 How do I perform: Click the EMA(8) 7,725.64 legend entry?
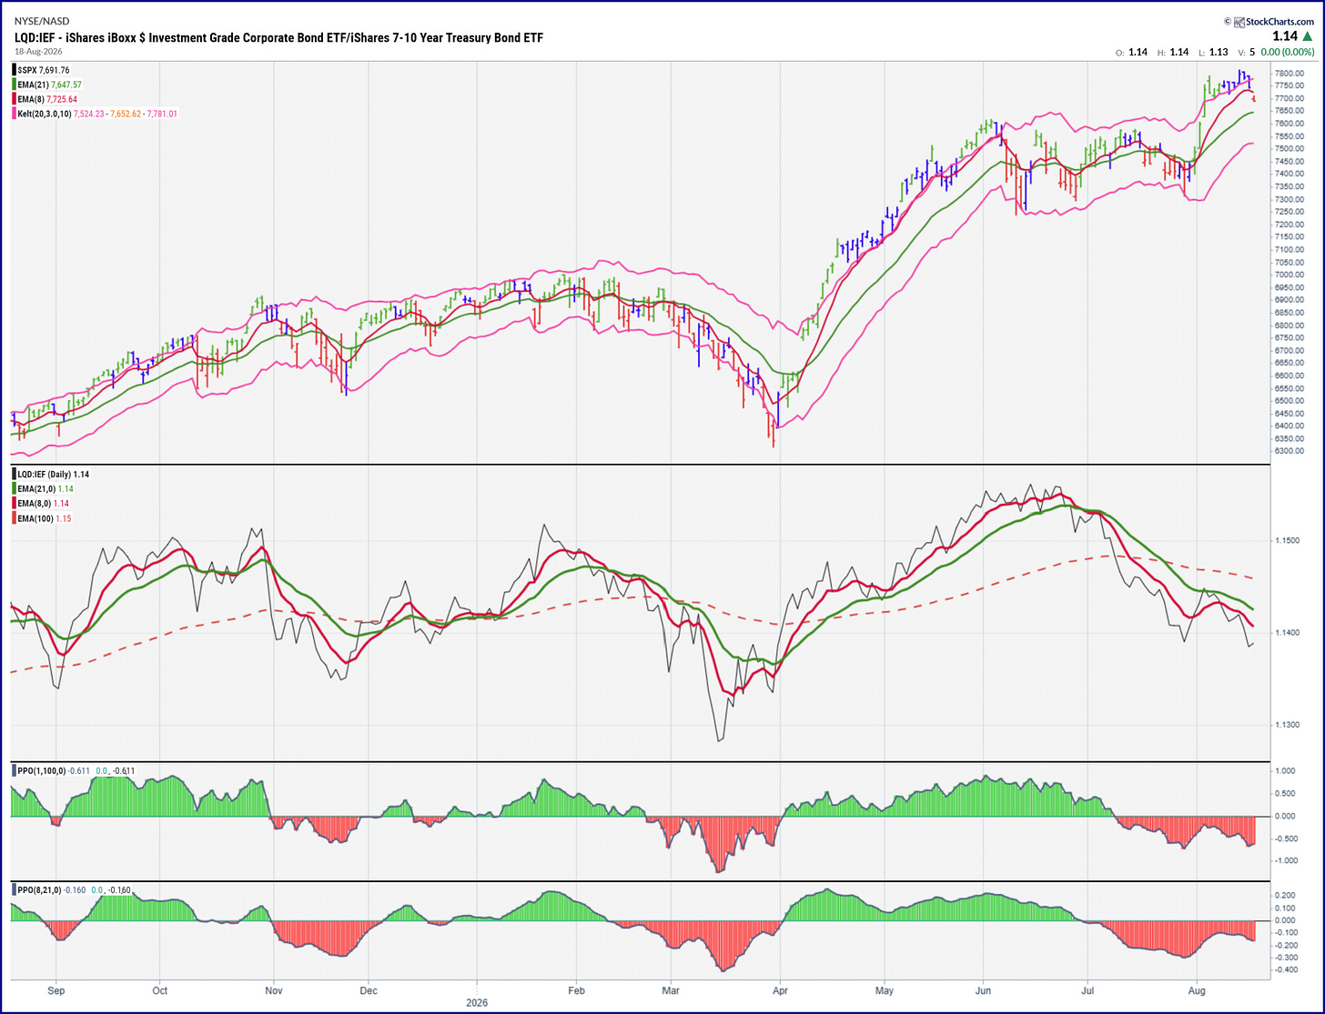(x=47, y=99)
